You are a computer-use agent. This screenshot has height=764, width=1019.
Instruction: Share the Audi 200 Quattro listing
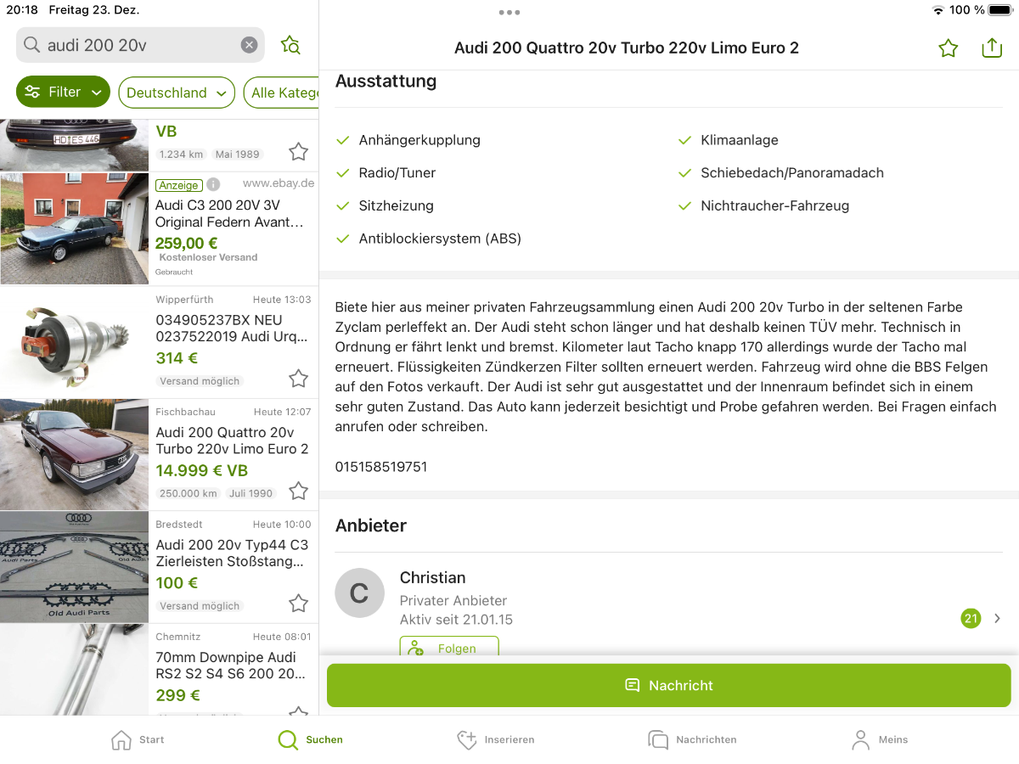coord(992,48)
